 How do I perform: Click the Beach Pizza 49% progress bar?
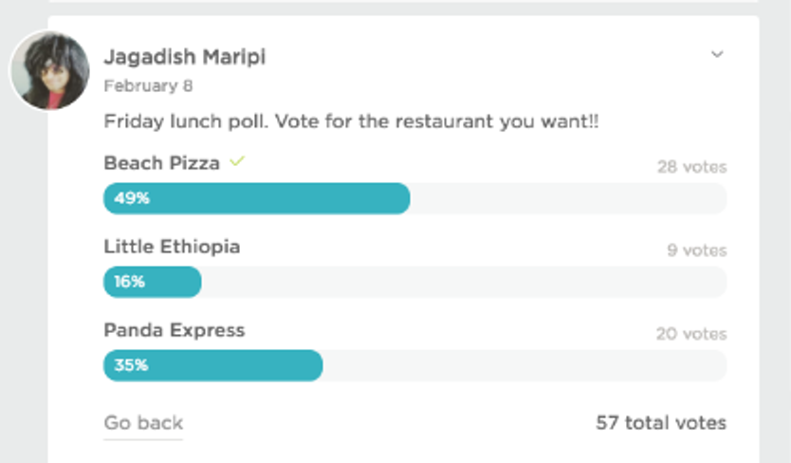[415, 198]
